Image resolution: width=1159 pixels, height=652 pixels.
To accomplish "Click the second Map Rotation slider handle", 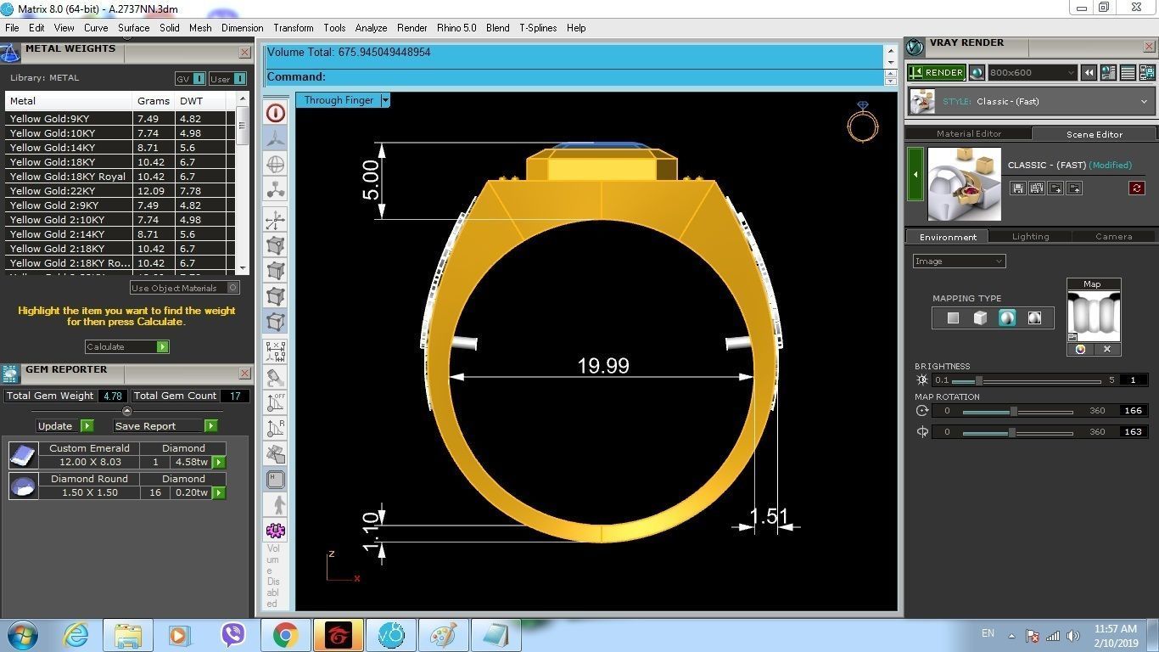I will point(1012,433).
